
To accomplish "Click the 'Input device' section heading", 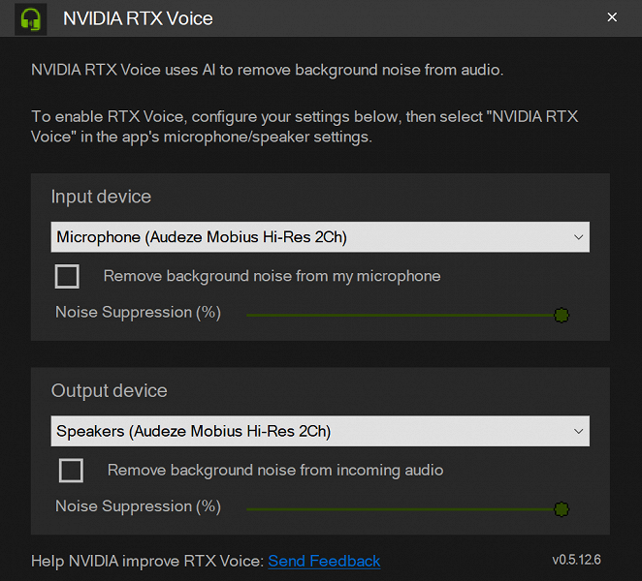I will [101, 197].
